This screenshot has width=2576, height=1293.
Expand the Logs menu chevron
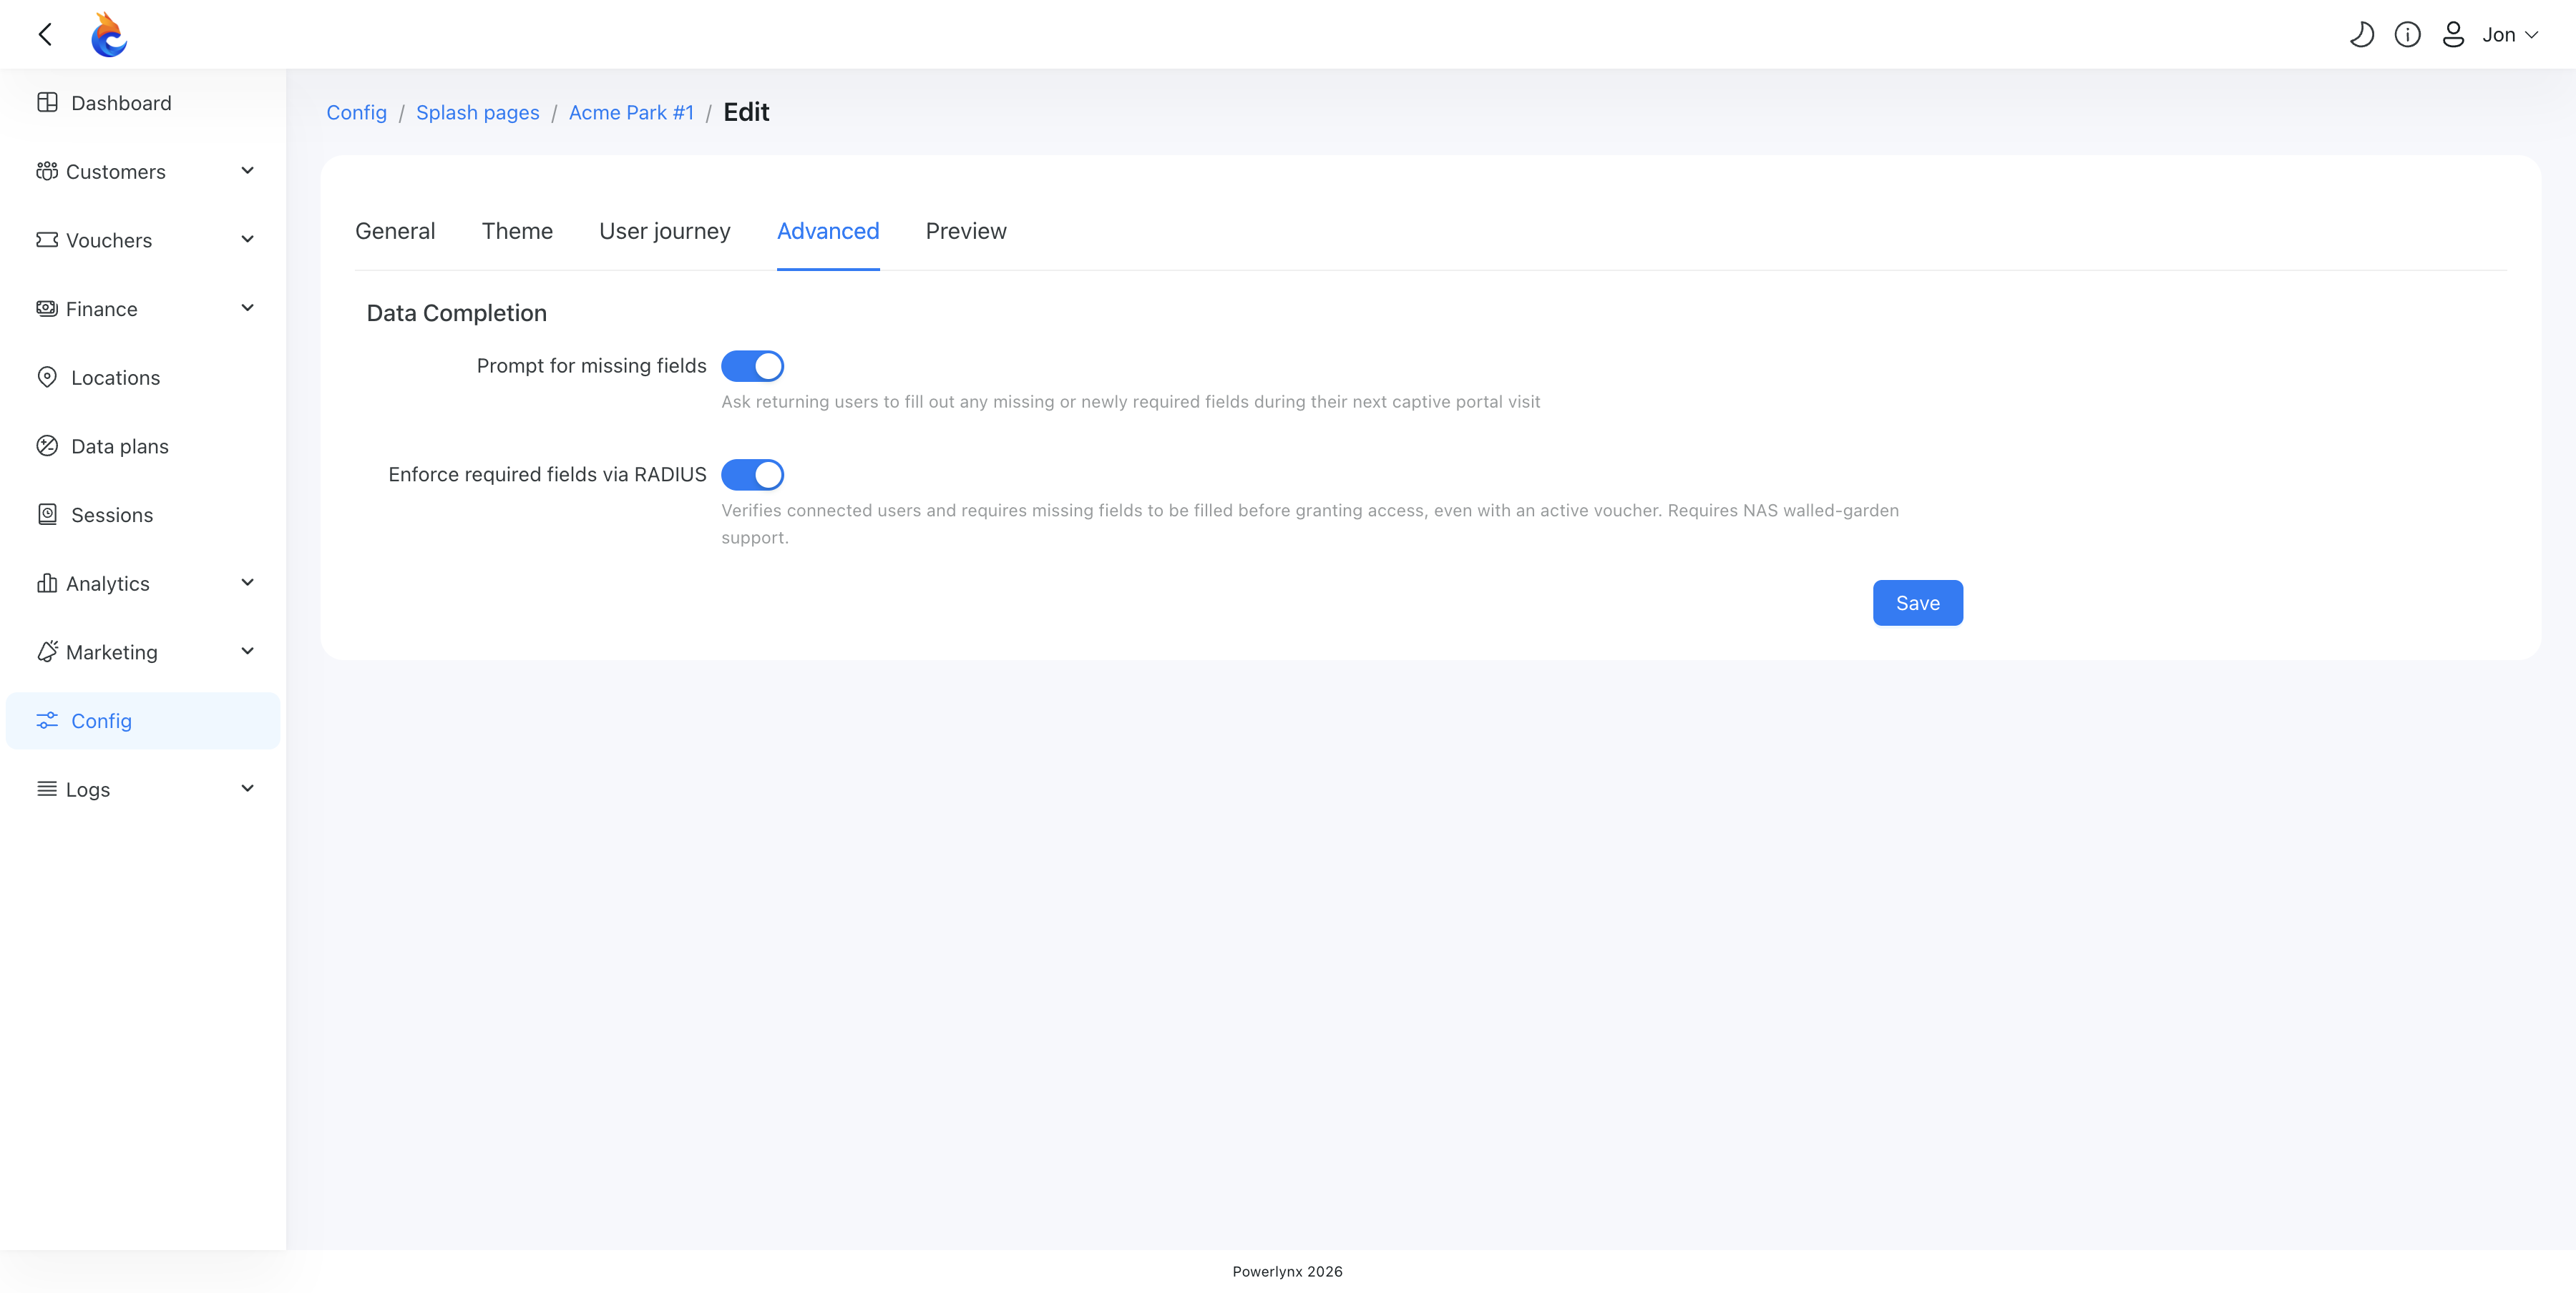pyautogui.click(x=248, y=788)
